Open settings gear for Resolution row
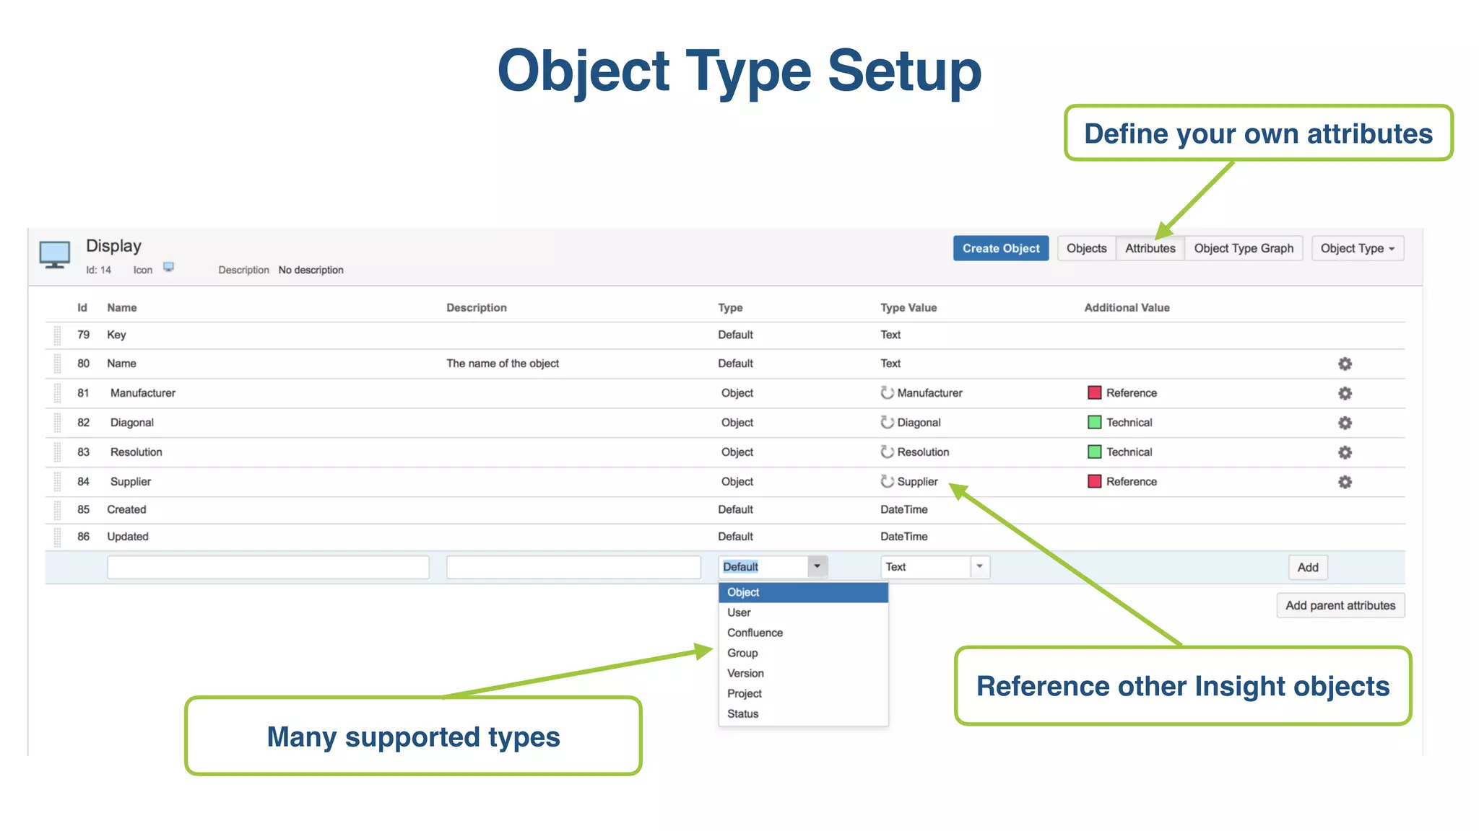The height and width of the screenshot is (831, 1479). click(x=1345, y=452)
